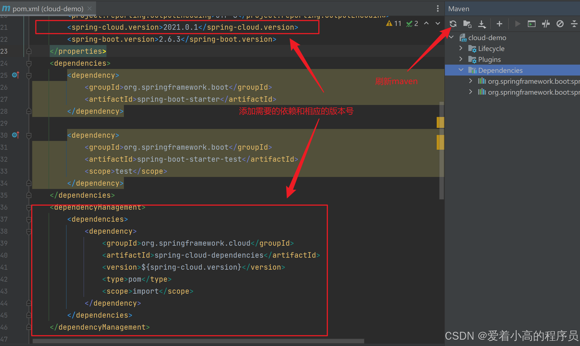580x346 pixels.
Task: Expand the Lifecycle node
Action: (461, 48)
